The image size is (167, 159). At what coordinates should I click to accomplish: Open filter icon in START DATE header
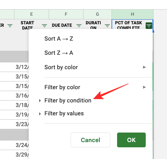tap(44, 26)
